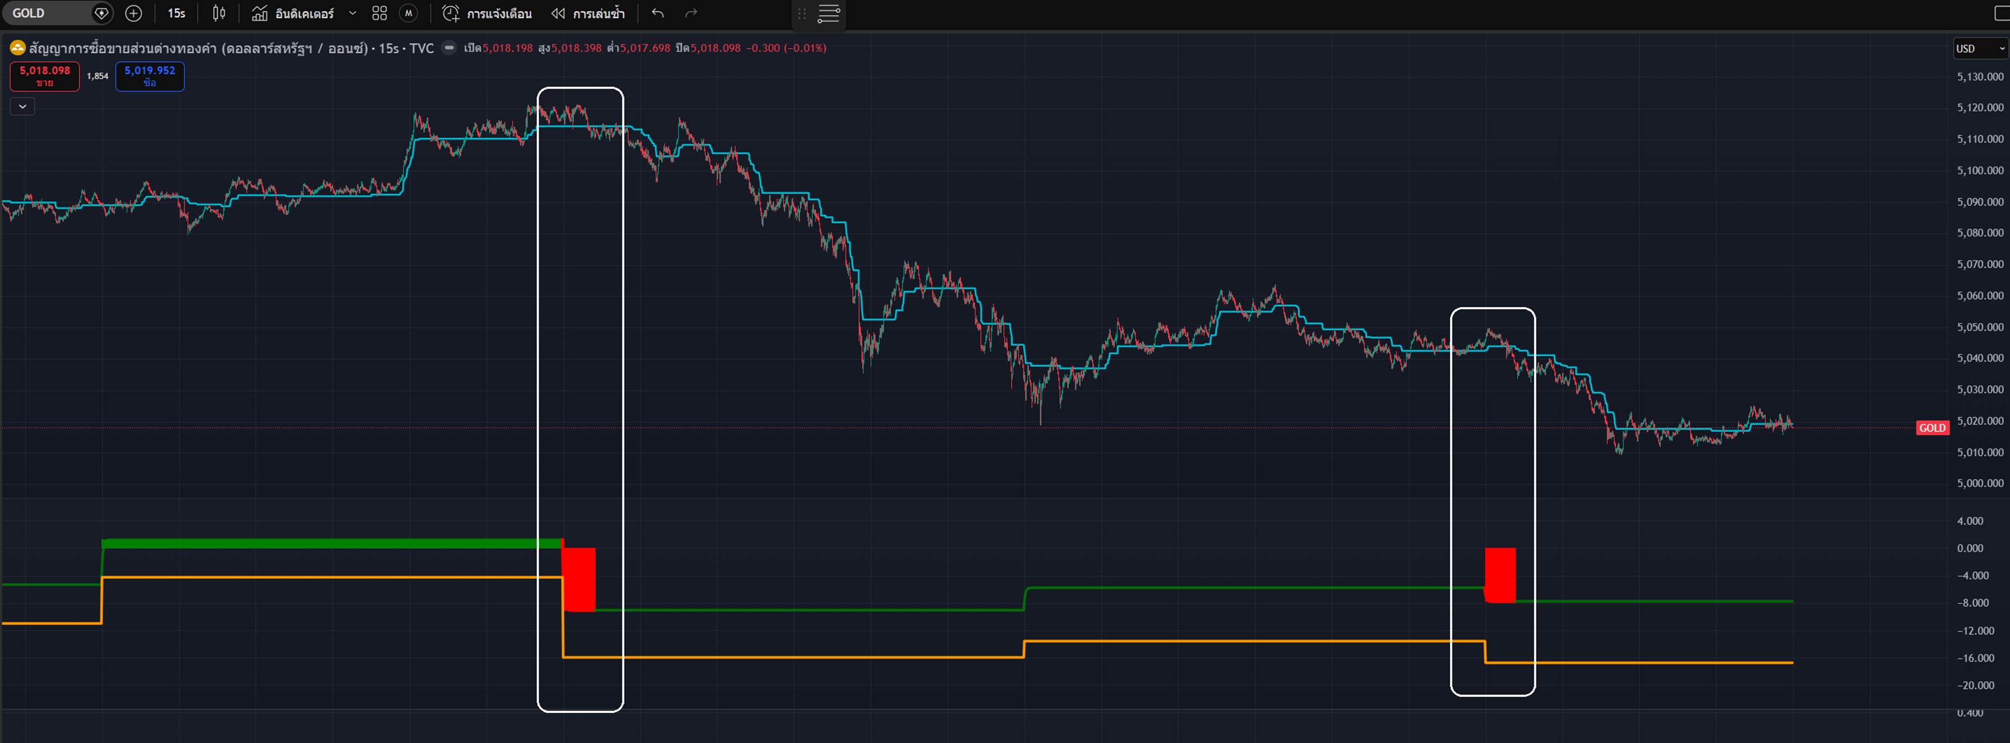Click the diamond icon next to GOLD
This screenshot has width=2010, height=743.
point(101,13)
